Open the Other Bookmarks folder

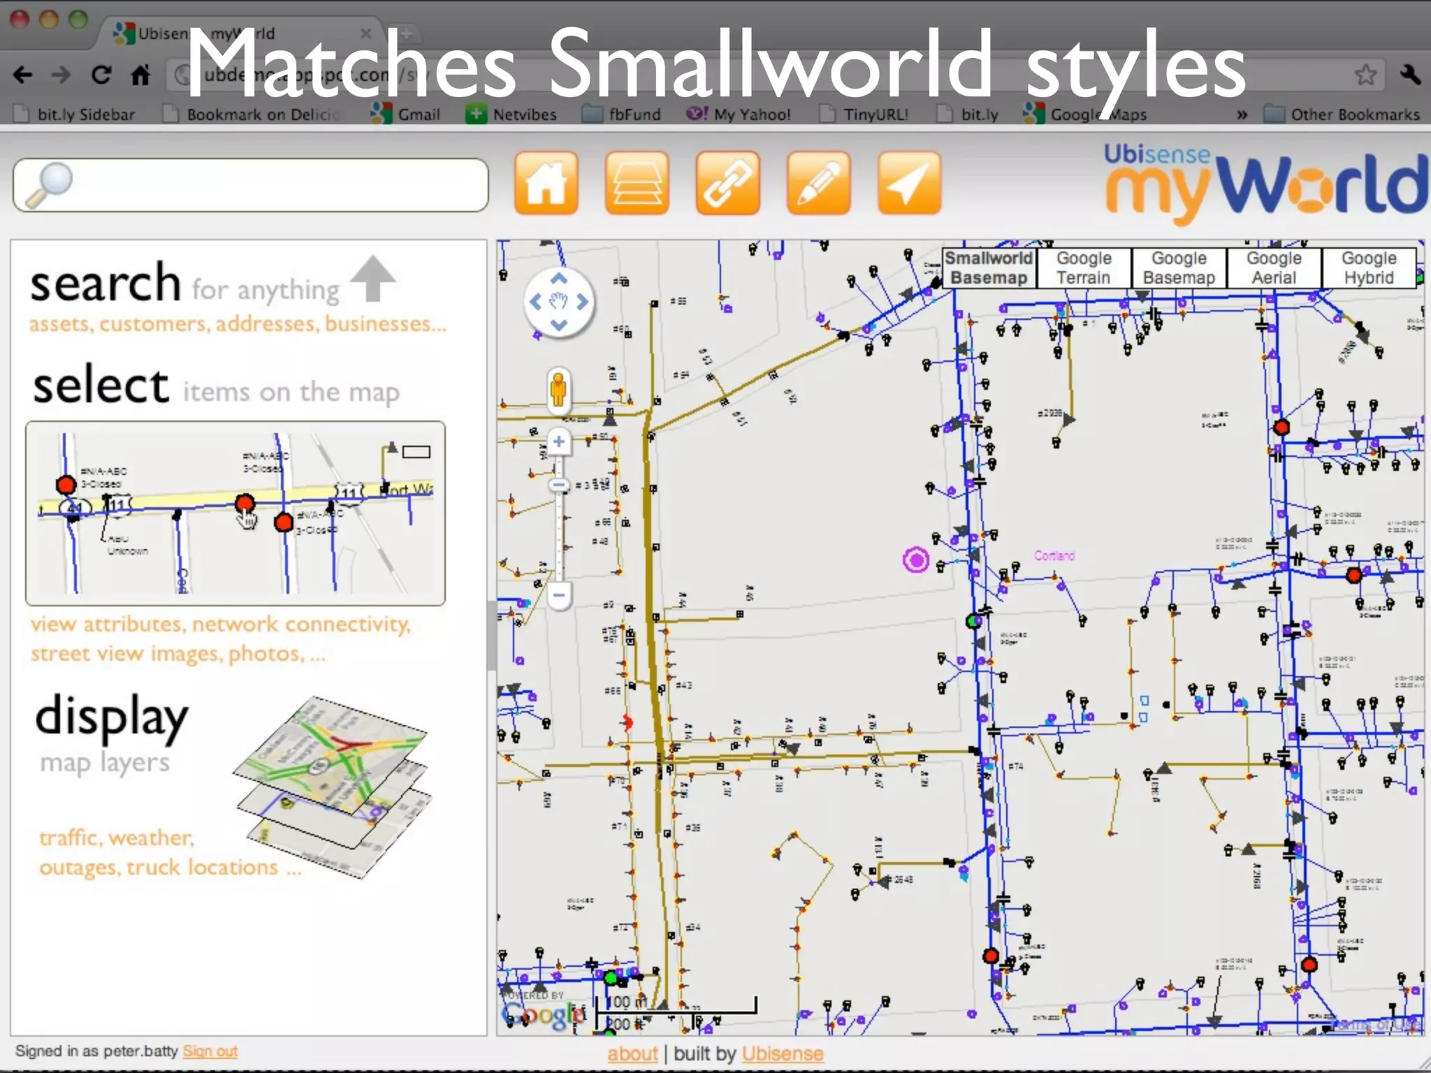(1342, 114)
